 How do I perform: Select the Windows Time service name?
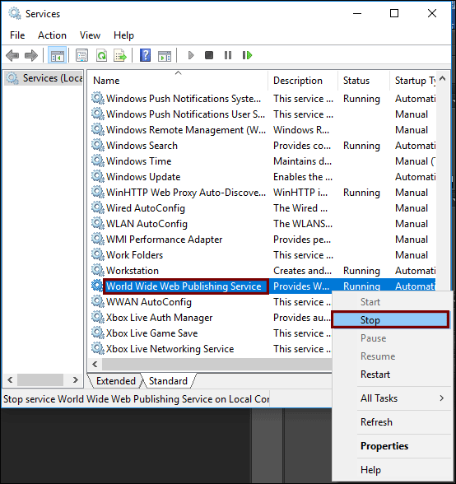coord(138,161)
